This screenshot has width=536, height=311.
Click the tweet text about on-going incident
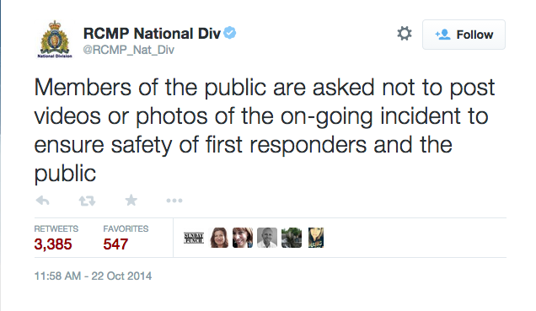point(265,130)
